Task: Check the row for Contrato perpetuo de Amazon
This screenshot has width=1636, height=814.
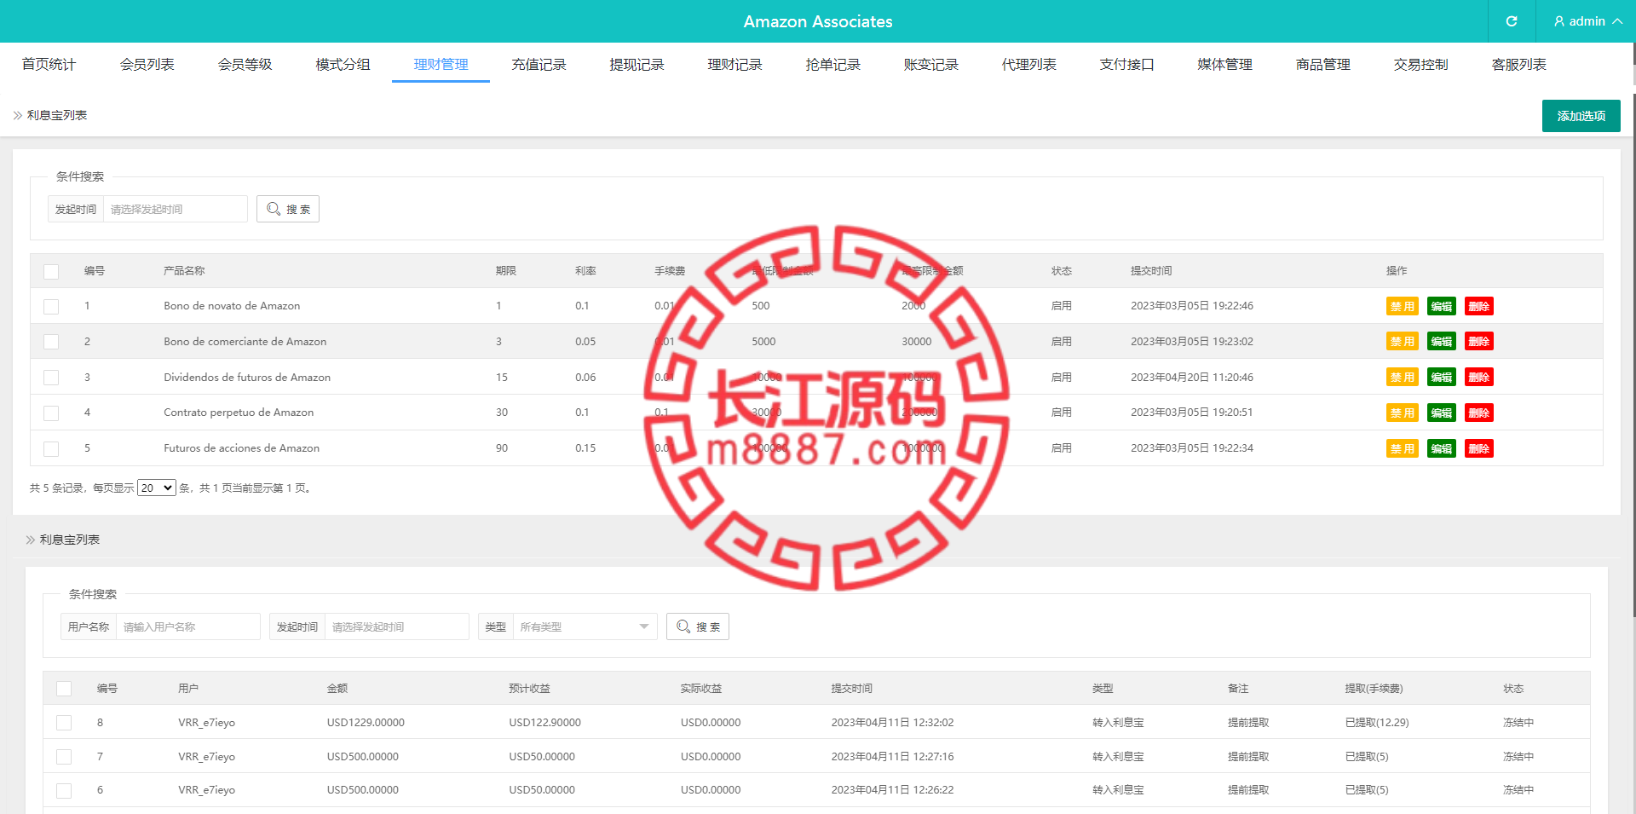Action: tap(51, 413)
